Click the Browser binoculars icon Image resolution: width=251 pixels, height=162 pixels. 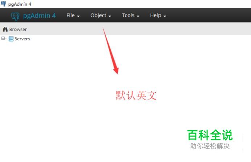[5, 29]
